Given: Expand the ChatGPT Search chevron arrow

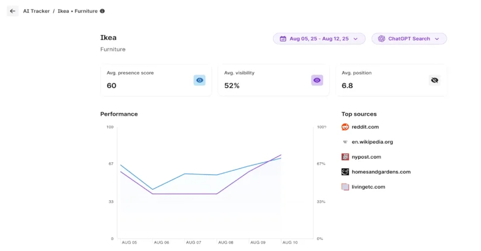Looking at the screenshot, I should coord(437,39).
